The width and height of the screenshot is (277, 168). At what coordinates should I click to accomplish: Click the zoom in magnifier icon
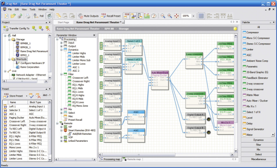tap(170, 16)
